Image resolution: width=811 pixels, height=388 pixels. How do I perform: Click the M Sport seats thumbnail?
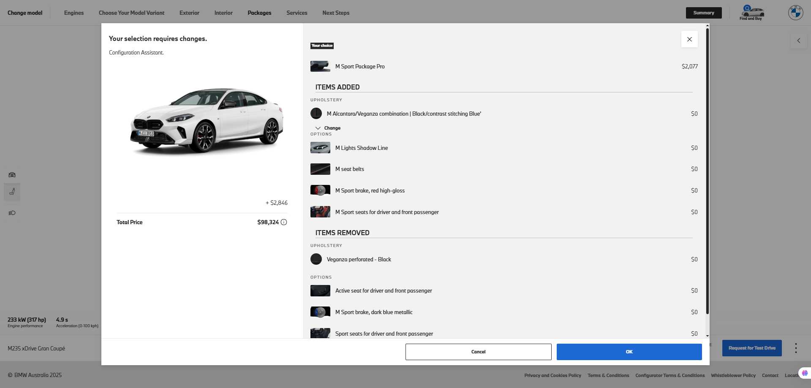[320, 212]
